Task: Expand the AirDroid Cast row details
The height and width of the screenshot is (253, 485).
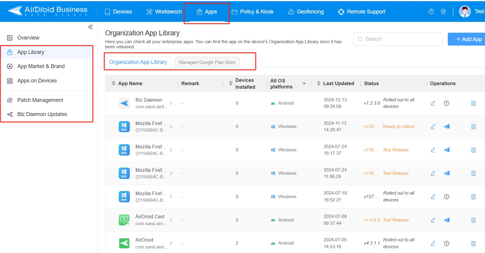Action: (171, 220)
